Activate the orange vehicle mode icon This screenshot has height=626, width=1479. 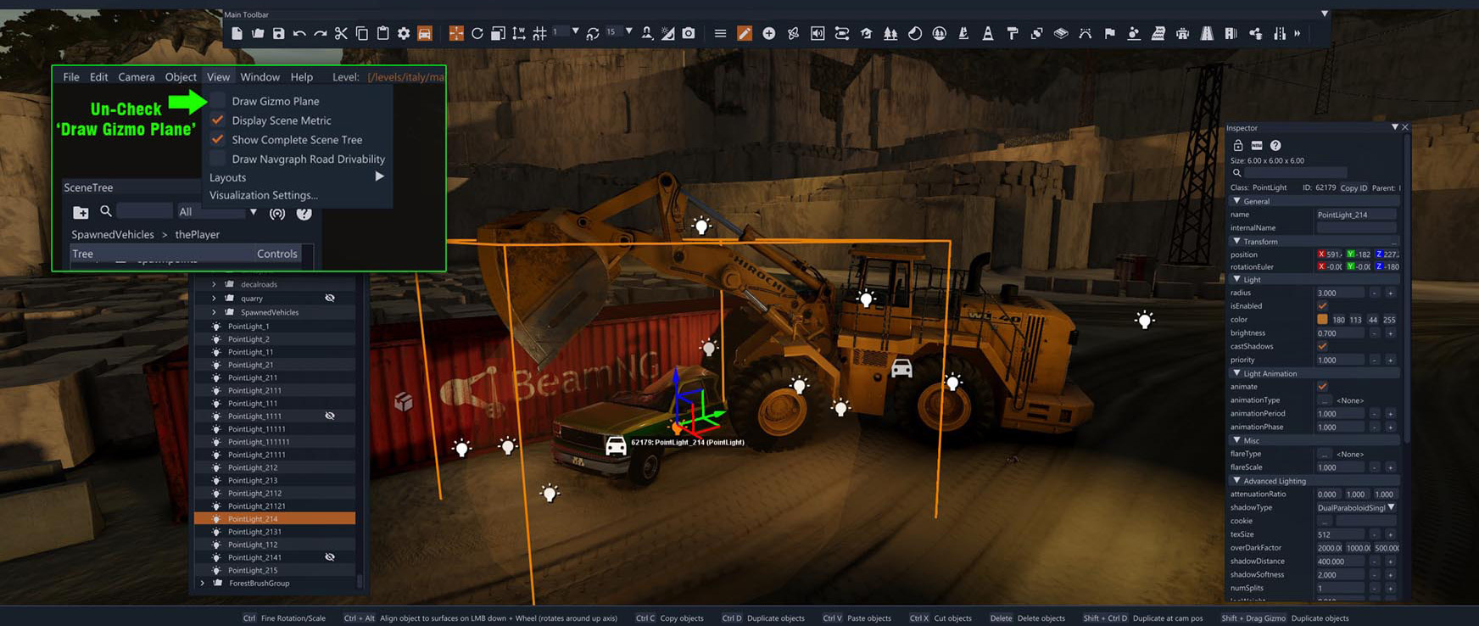[425, 34]
